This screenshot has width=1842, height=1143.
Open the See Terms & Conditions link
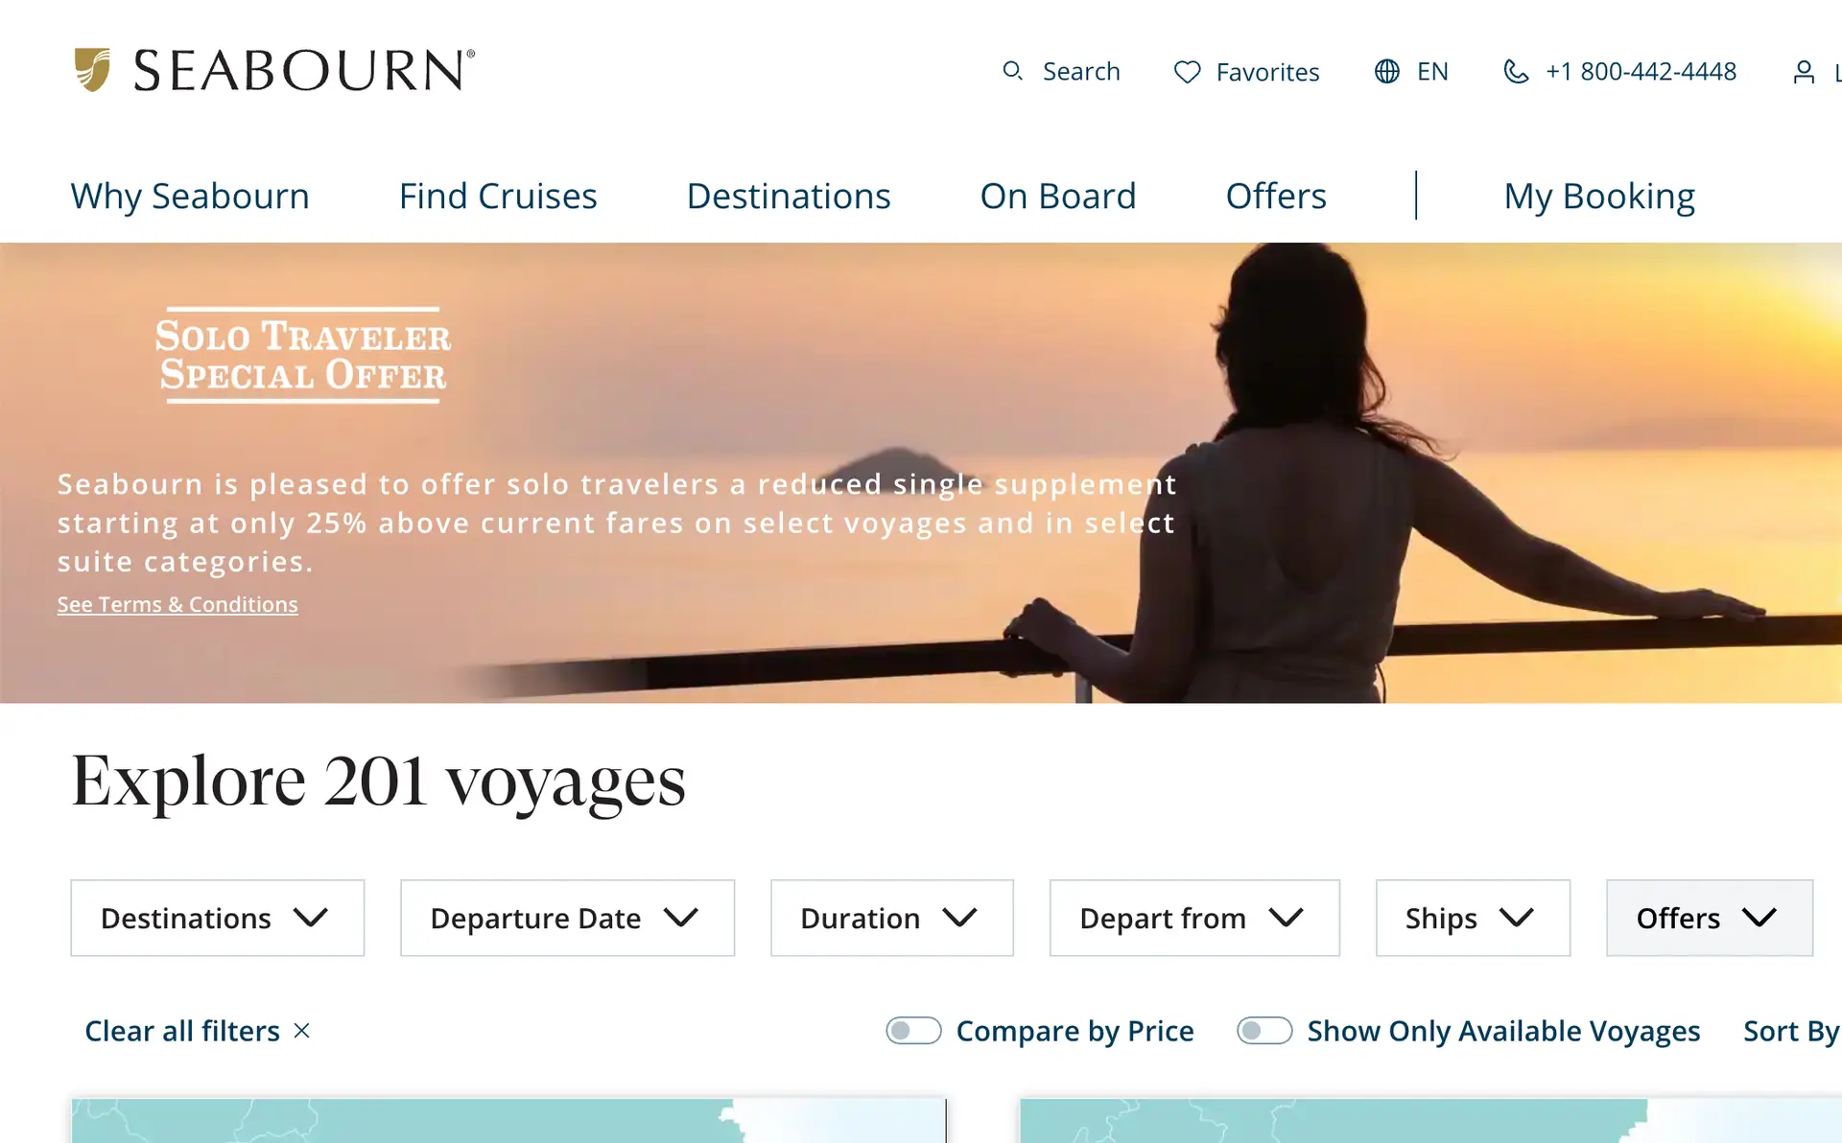[177, 604]
